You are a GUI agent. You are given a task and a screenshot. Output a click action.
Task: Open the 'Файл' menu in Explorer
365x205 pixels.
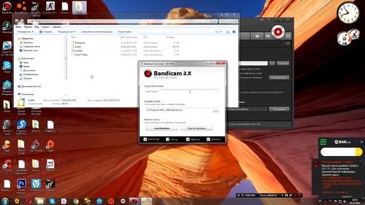[18, 27]
